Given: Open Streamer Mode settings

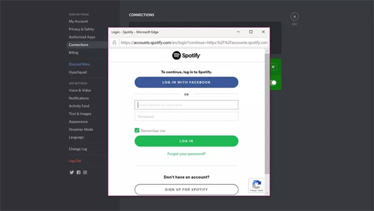Looking at the screenshot, I should click(81, 129).
